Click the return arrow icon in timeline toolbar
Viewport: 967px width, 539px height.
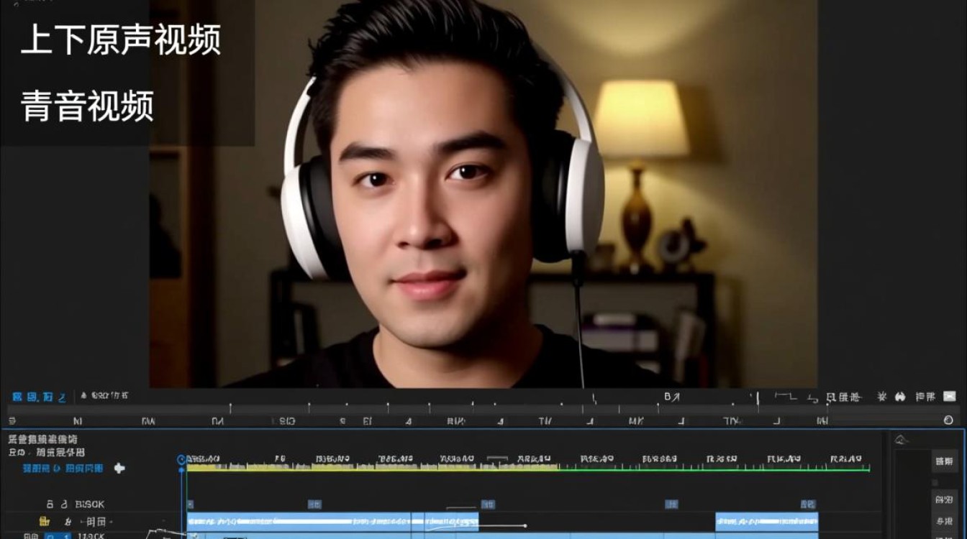coord(812,397)
